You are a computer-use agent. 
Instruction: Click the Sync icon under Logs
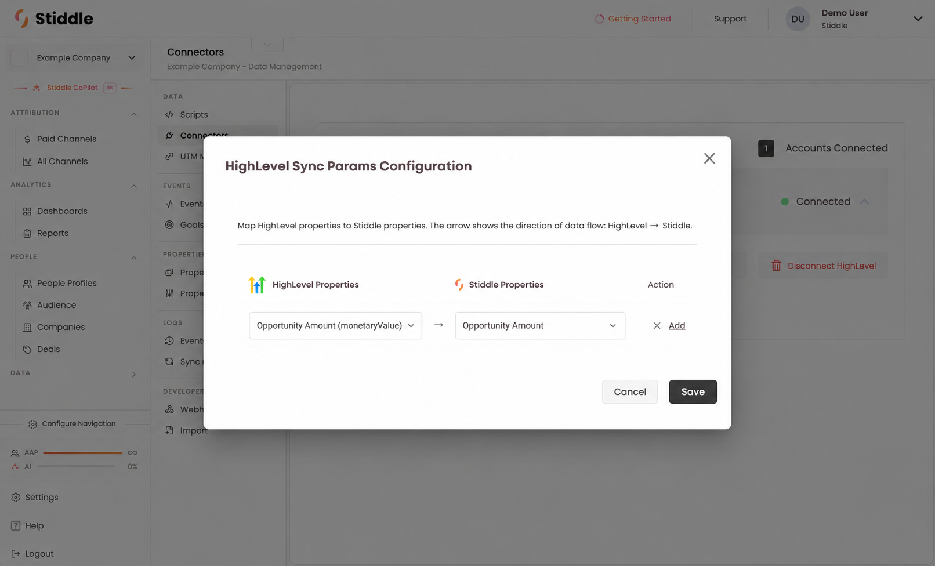[169, 362]
